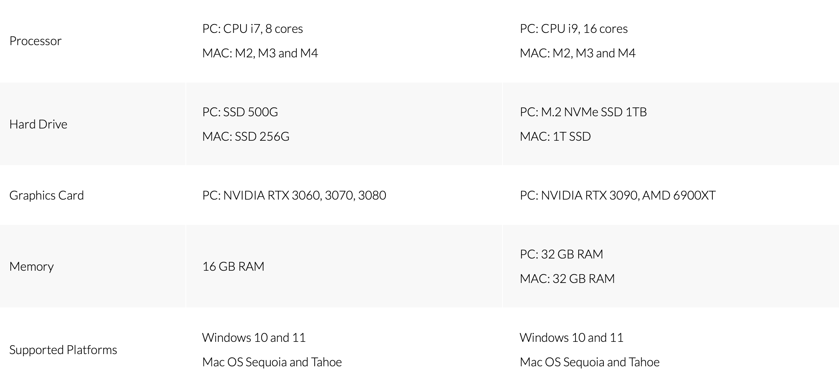839x390 pixels.
Task: Click "PC: CPU i9, 16 cores" entry
Action: [x=574, y=29]
